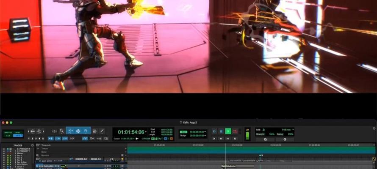Click the marker on the Markers ruler
Image resolution: width=377 pixels, height=169 pixels.
260,155
